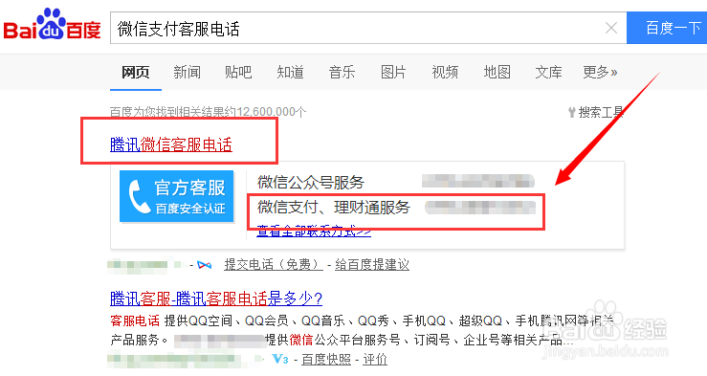Click the blue bowtie icon beside 提交电话
Image resolution: width=707 pixels, height=376 pixels.
(204, 265)
